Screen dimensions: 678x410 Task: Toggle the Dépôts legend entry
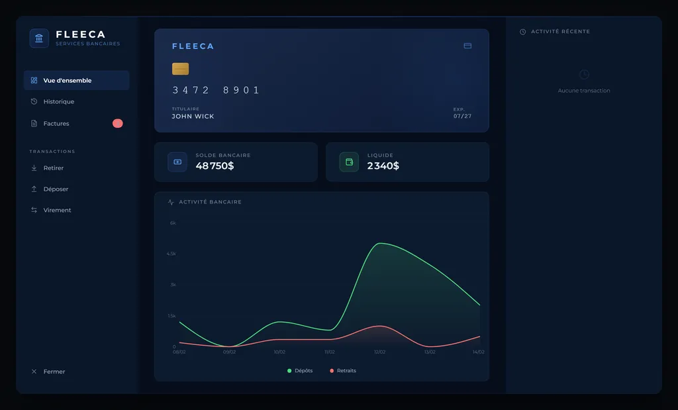pyautogui.click(x=300, y=371)
